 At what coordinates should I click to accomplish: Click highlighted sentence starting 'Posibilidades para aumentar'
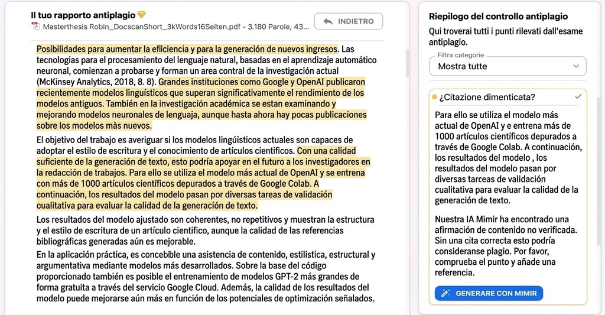click(x=187, y=49)
